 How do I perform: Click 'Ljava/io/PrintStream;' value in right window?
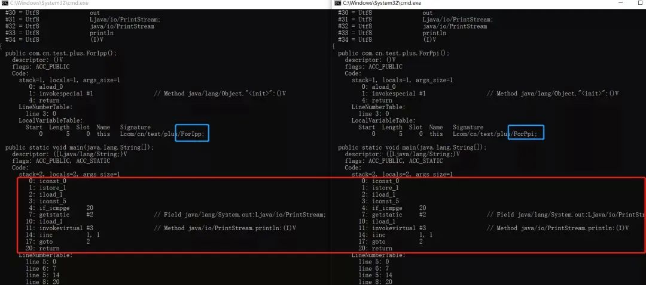tap(458, 20)
